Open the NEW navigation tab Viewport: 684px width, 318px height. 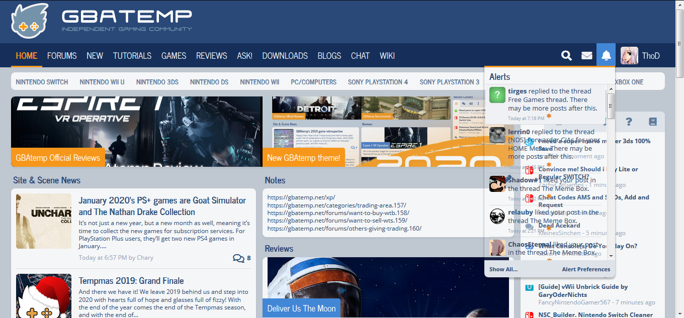point(95,56)
